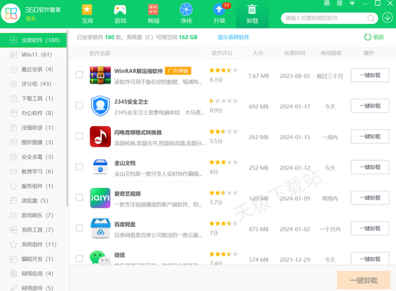Select 图形图像 (3) category
This screenshot has width=396, height=291.
(34, 143)
